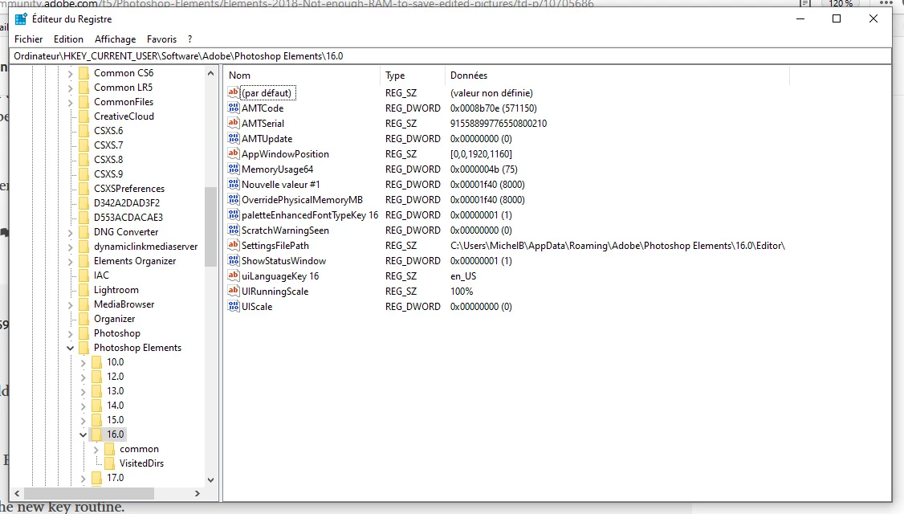904x514 pixels.
Task: Expand the Elements Organizer key
Action: coord(71,261)
